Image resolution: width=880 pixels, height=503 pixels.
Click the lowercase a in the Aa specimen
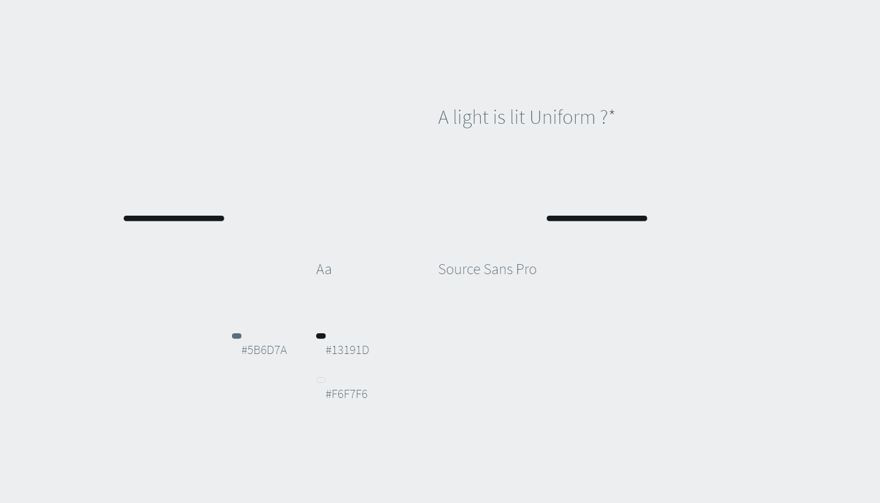pyautogui.click(x=328, y=270)
